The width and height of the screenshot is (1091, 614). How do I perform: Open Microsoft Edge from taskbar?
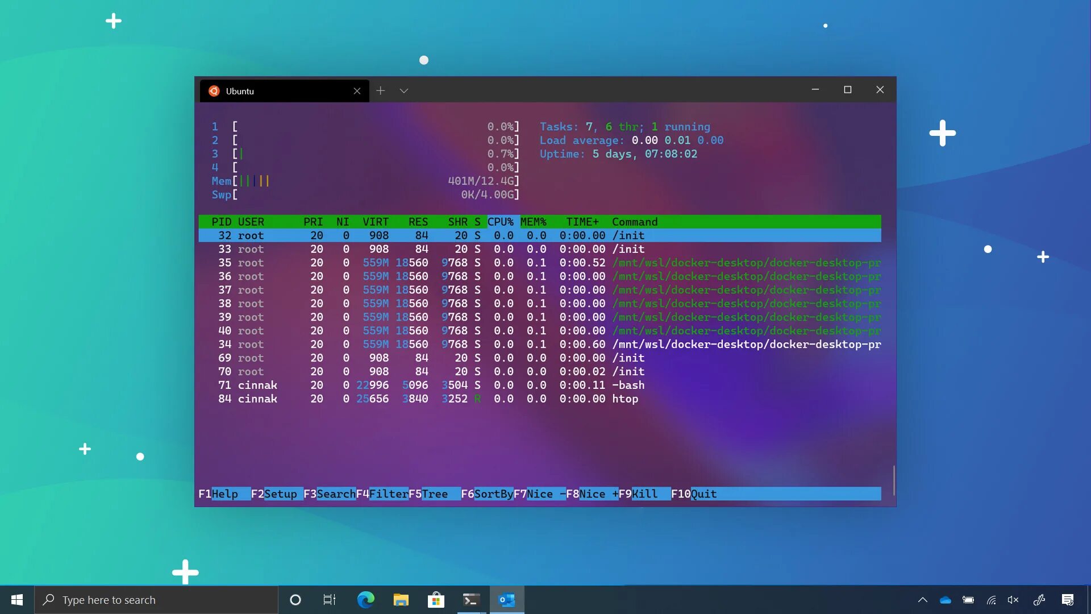365,600
